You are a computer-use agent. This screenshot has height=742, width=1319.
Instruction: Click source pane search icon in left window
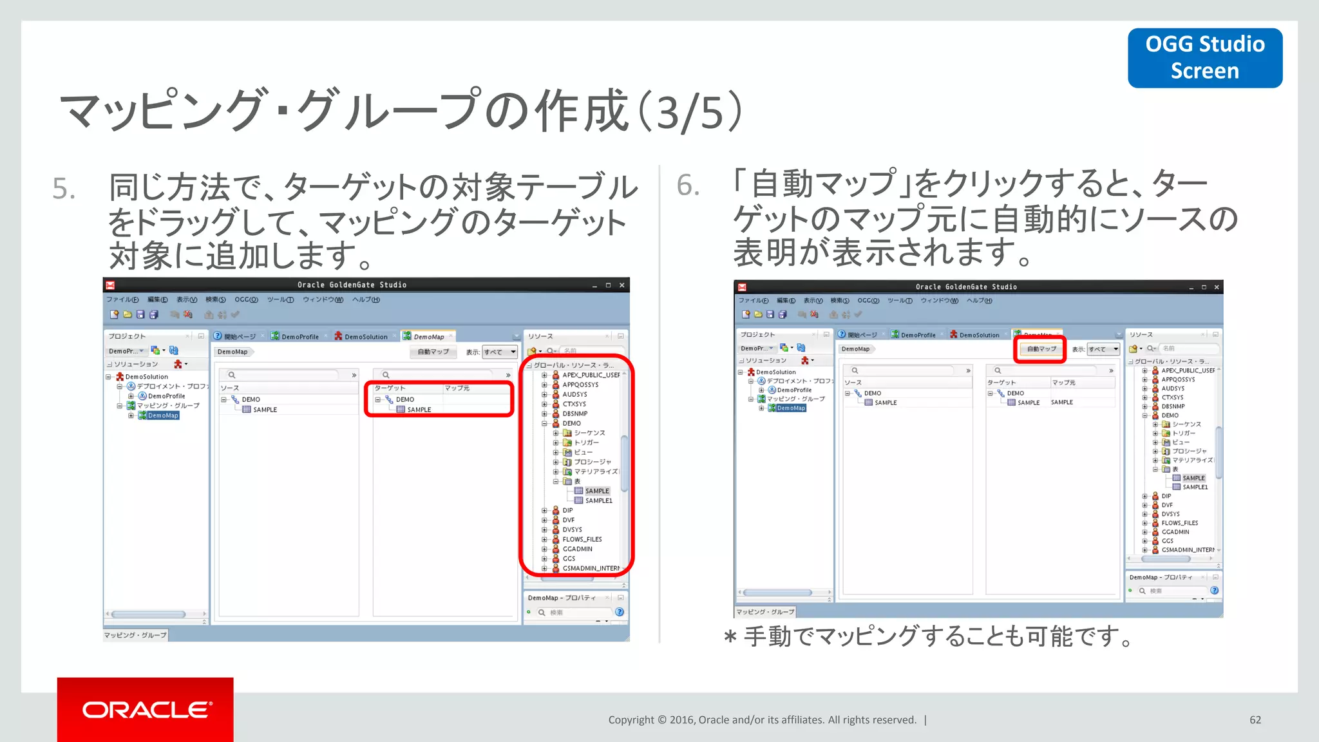click(x=232, y=375)
